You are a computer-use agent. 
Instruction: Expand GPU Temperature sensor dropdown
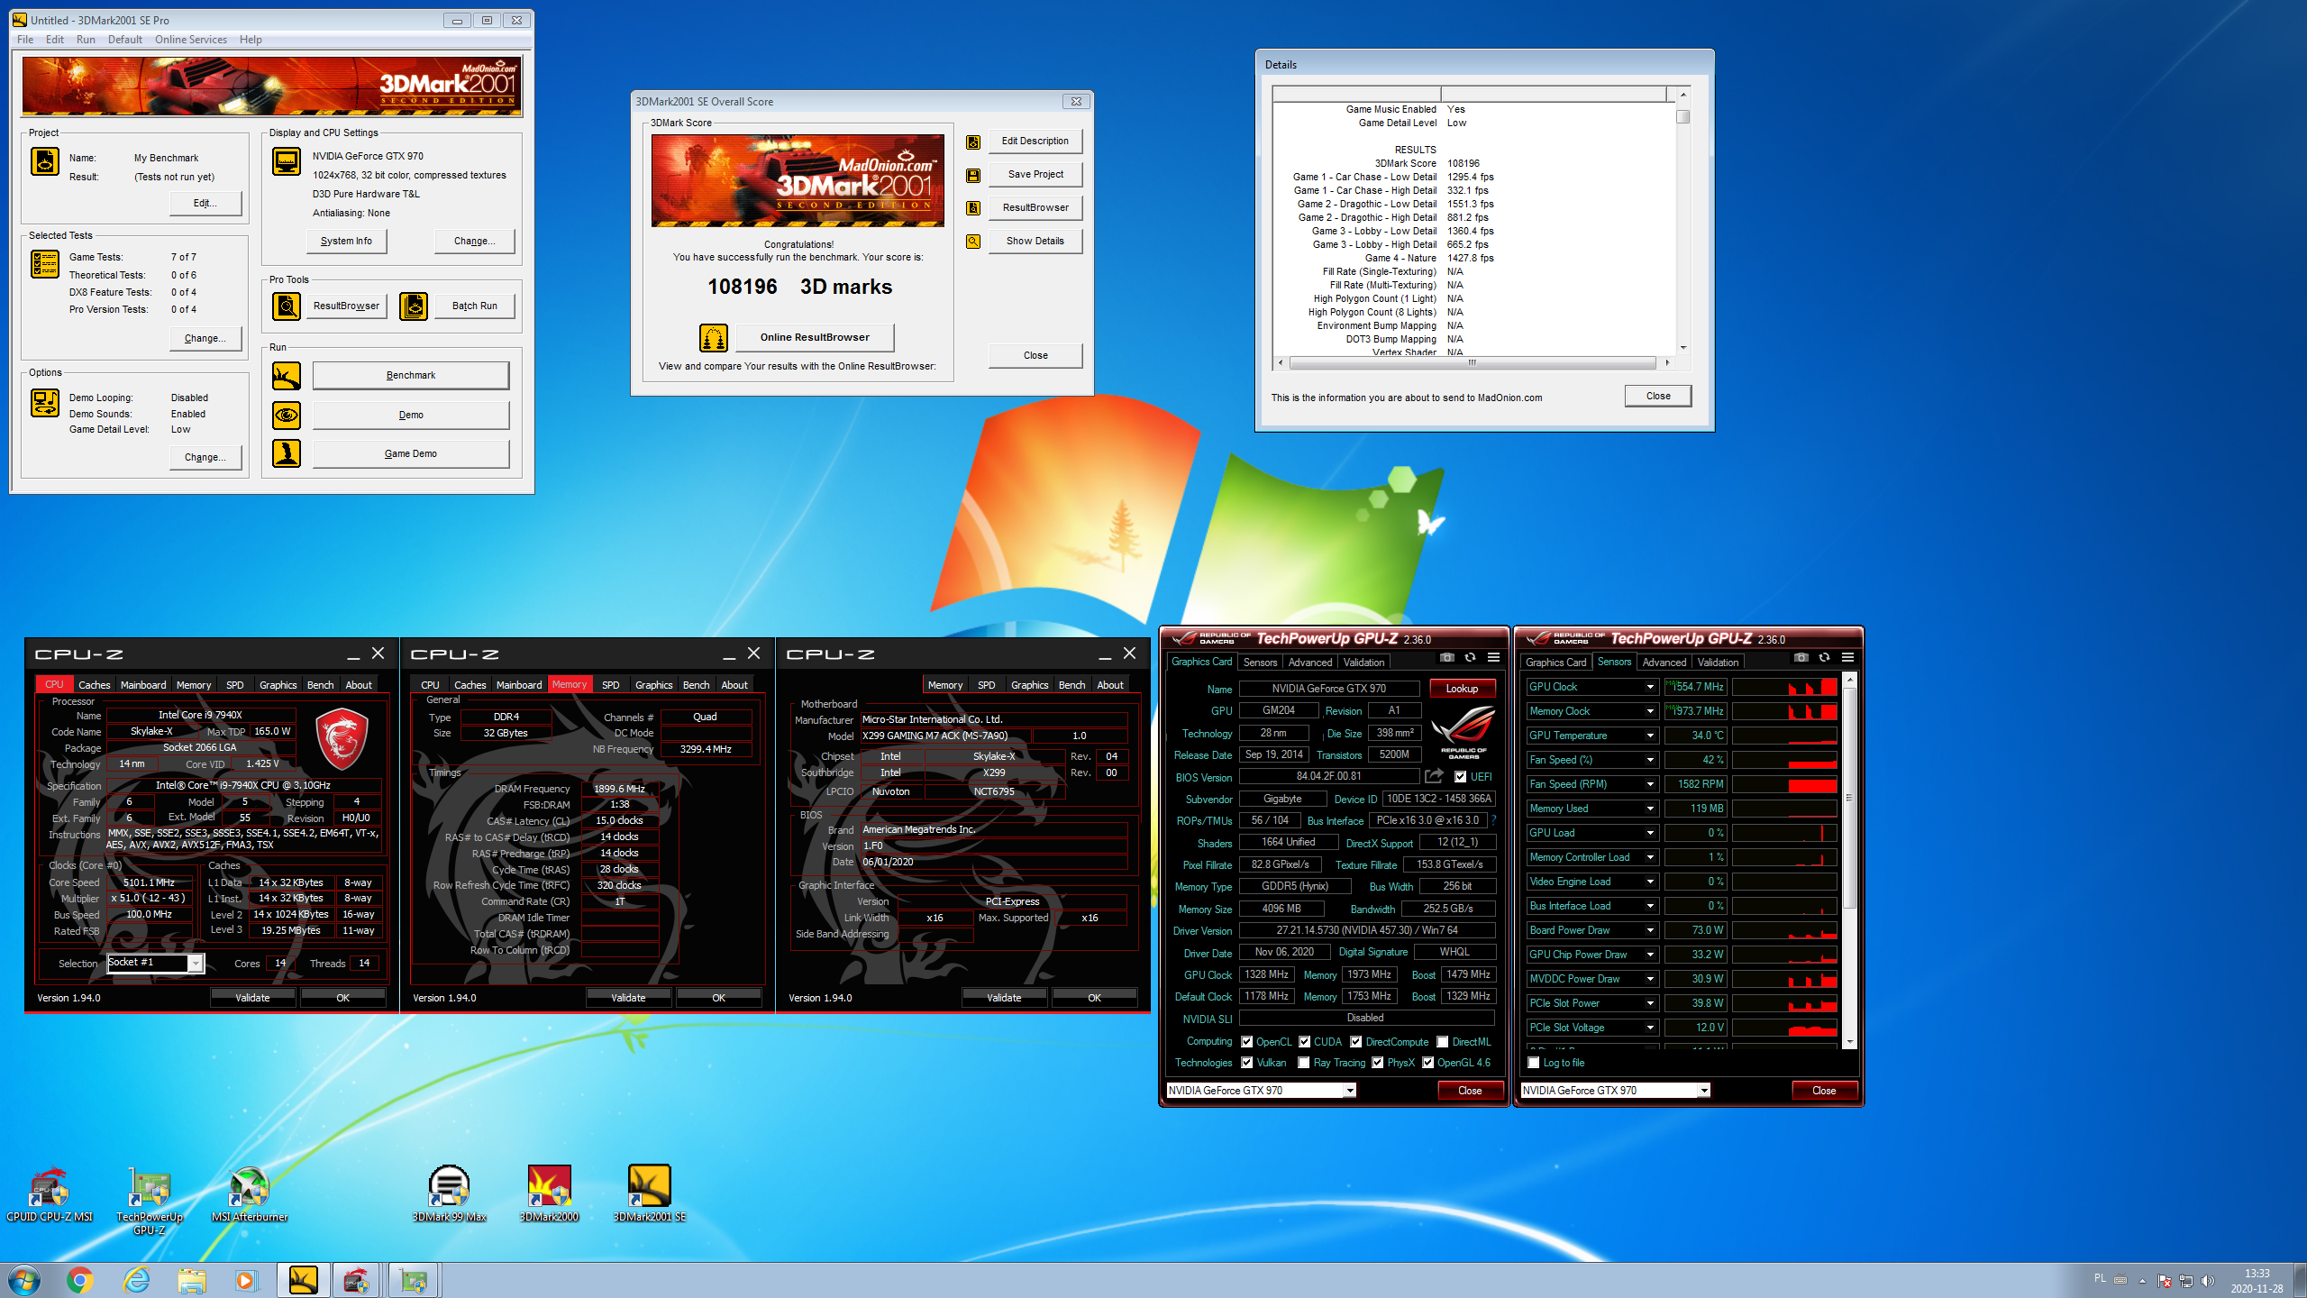tap(1650, 736)
